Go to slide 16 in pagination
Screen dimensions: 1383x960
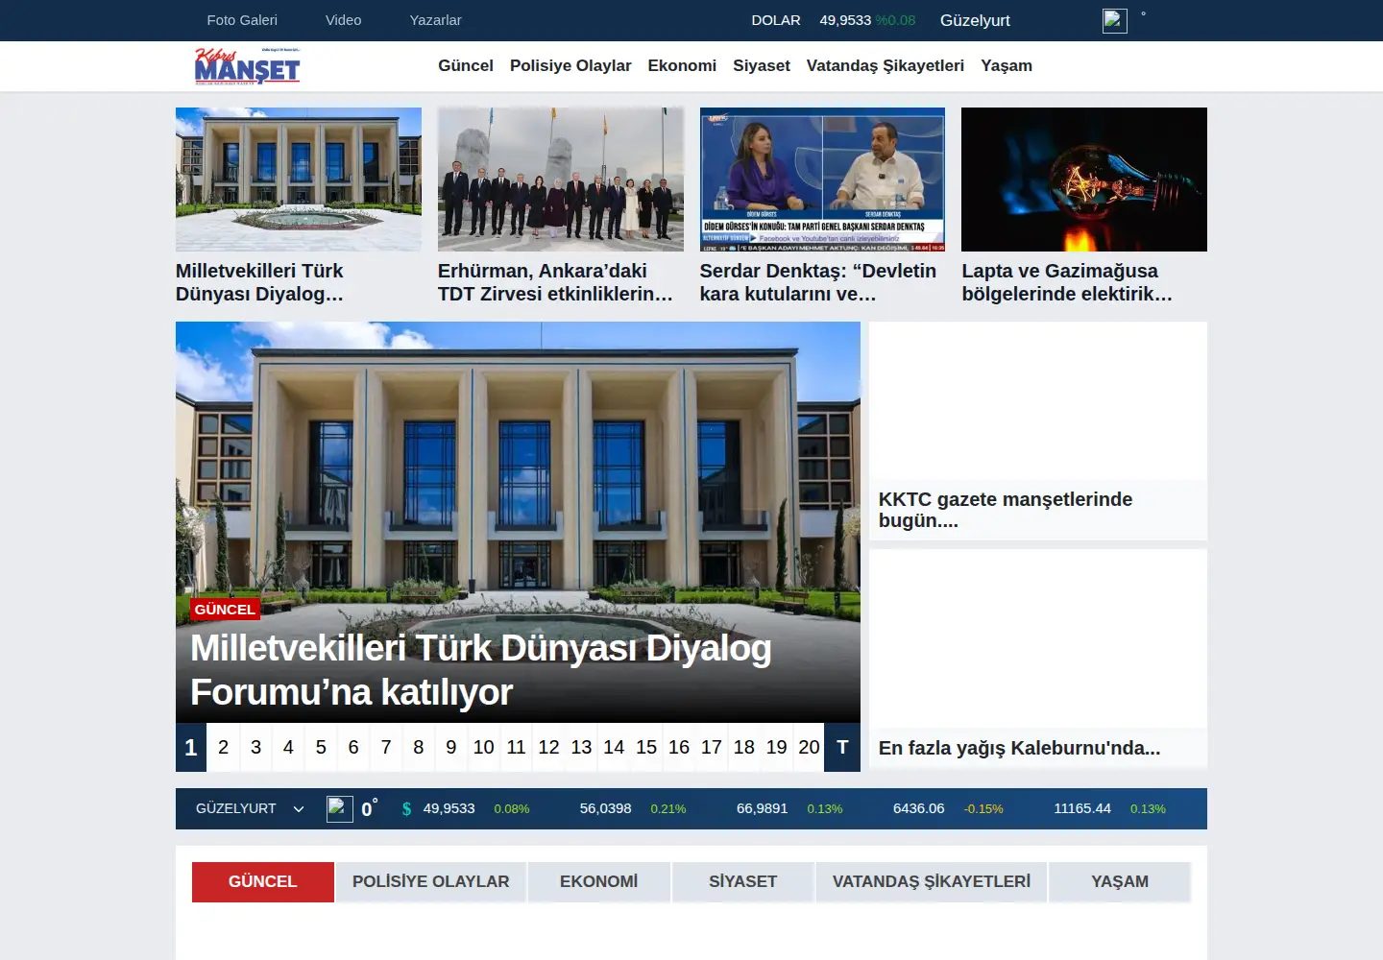tap(679, 747)
